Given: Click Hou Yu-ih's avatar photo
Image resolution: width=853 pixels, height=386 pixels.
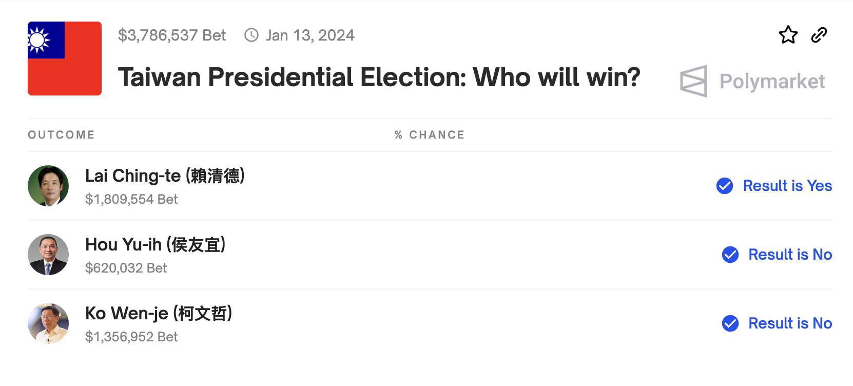Looking at the screenshot, I should [x=48, y=255].
